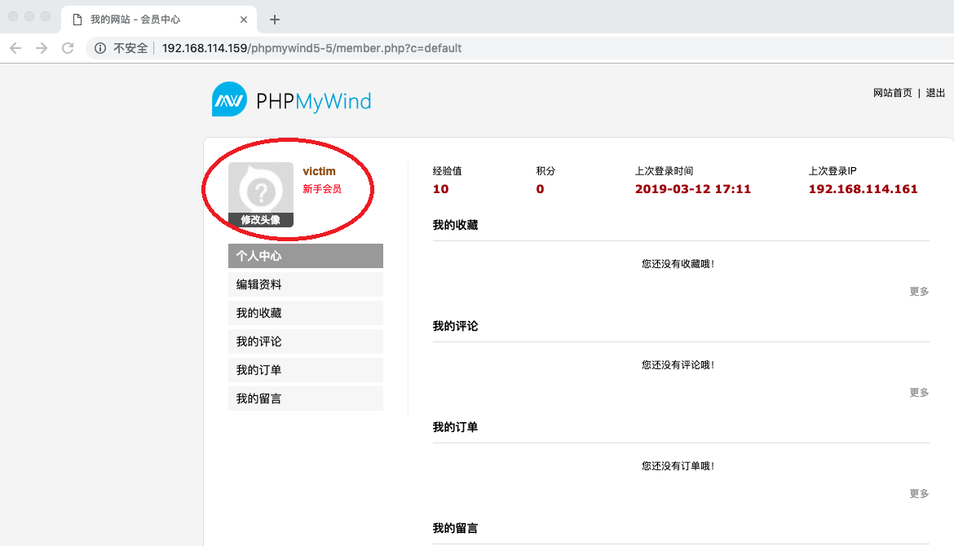Image resolution: width=954 pixels, height=546 pixels.
Task: Open 我的收藏 in the sidebar menu
Action: [x=306, y=313]
